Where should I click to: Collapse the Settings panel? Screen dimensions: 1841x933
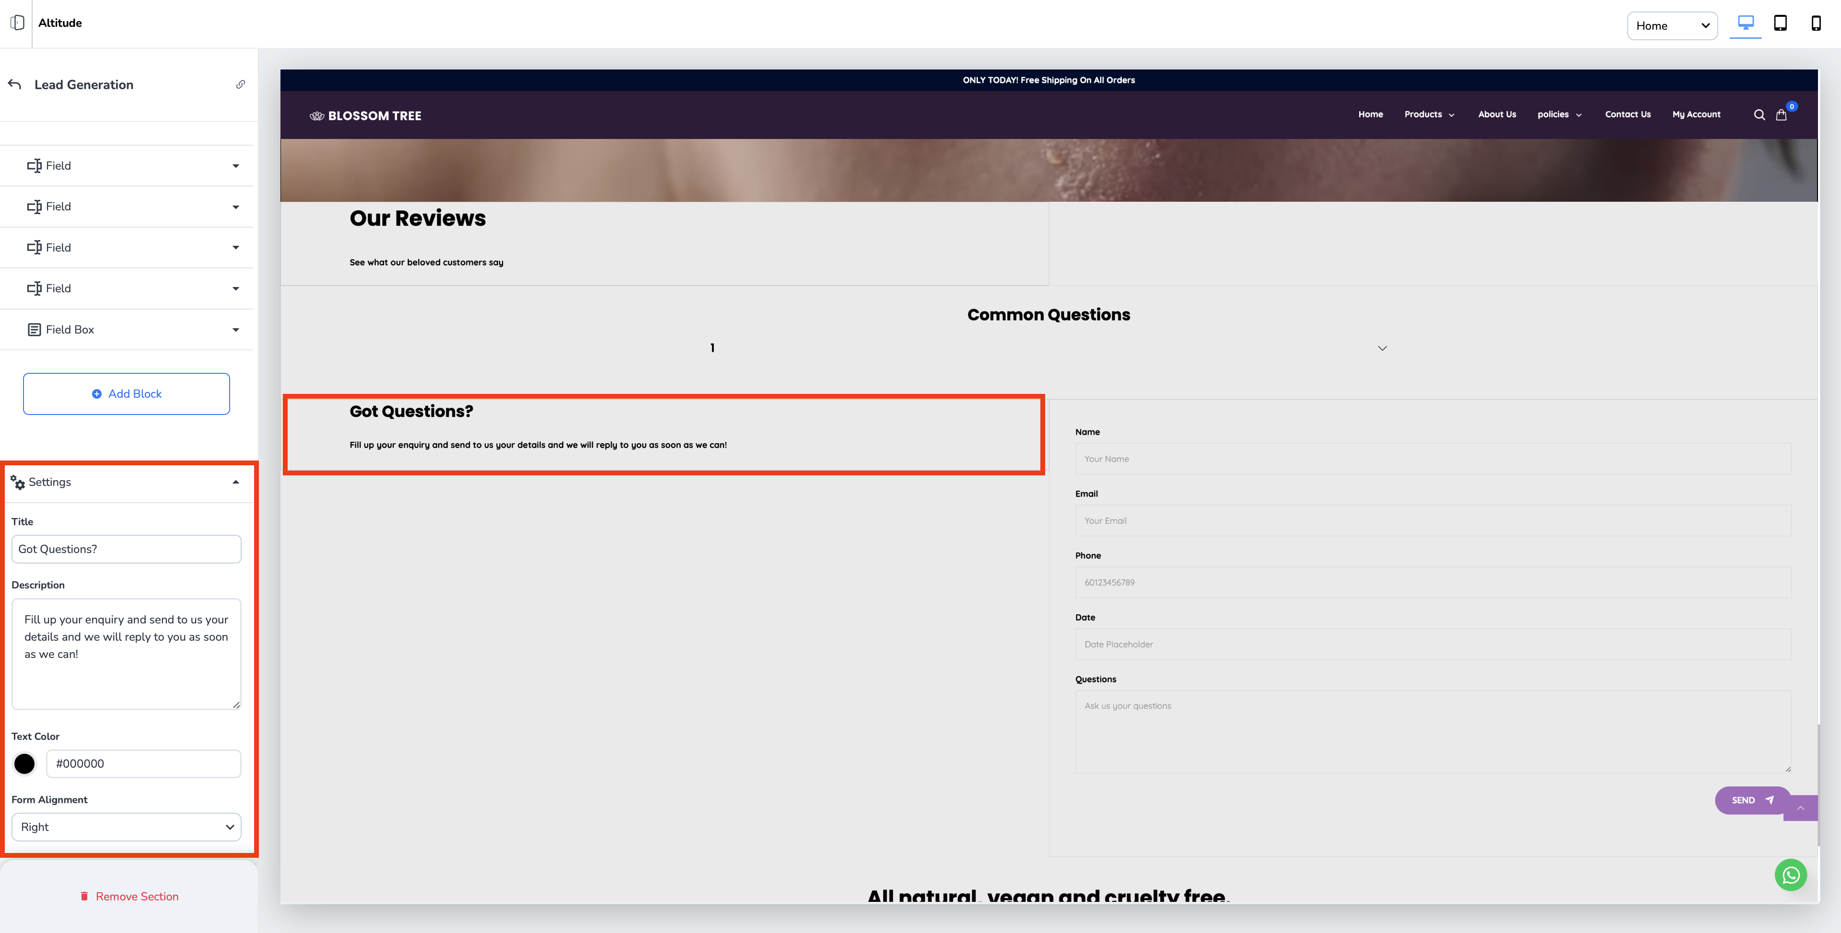point(235,482)
